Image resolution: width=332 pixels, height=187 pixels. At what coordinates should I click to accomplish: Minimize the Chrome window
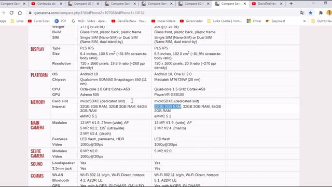(313, 3)
